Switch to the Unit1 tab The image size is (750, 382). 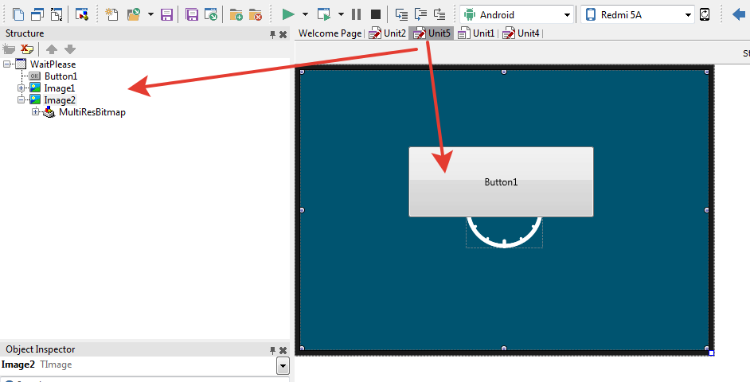(476, 33)
